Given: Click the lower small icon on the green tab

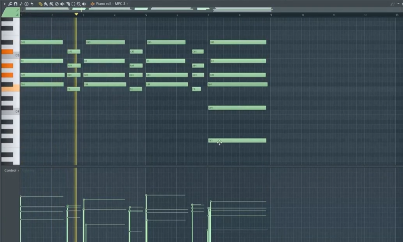Looking at the screenshot, I should [x=18, y=15].
